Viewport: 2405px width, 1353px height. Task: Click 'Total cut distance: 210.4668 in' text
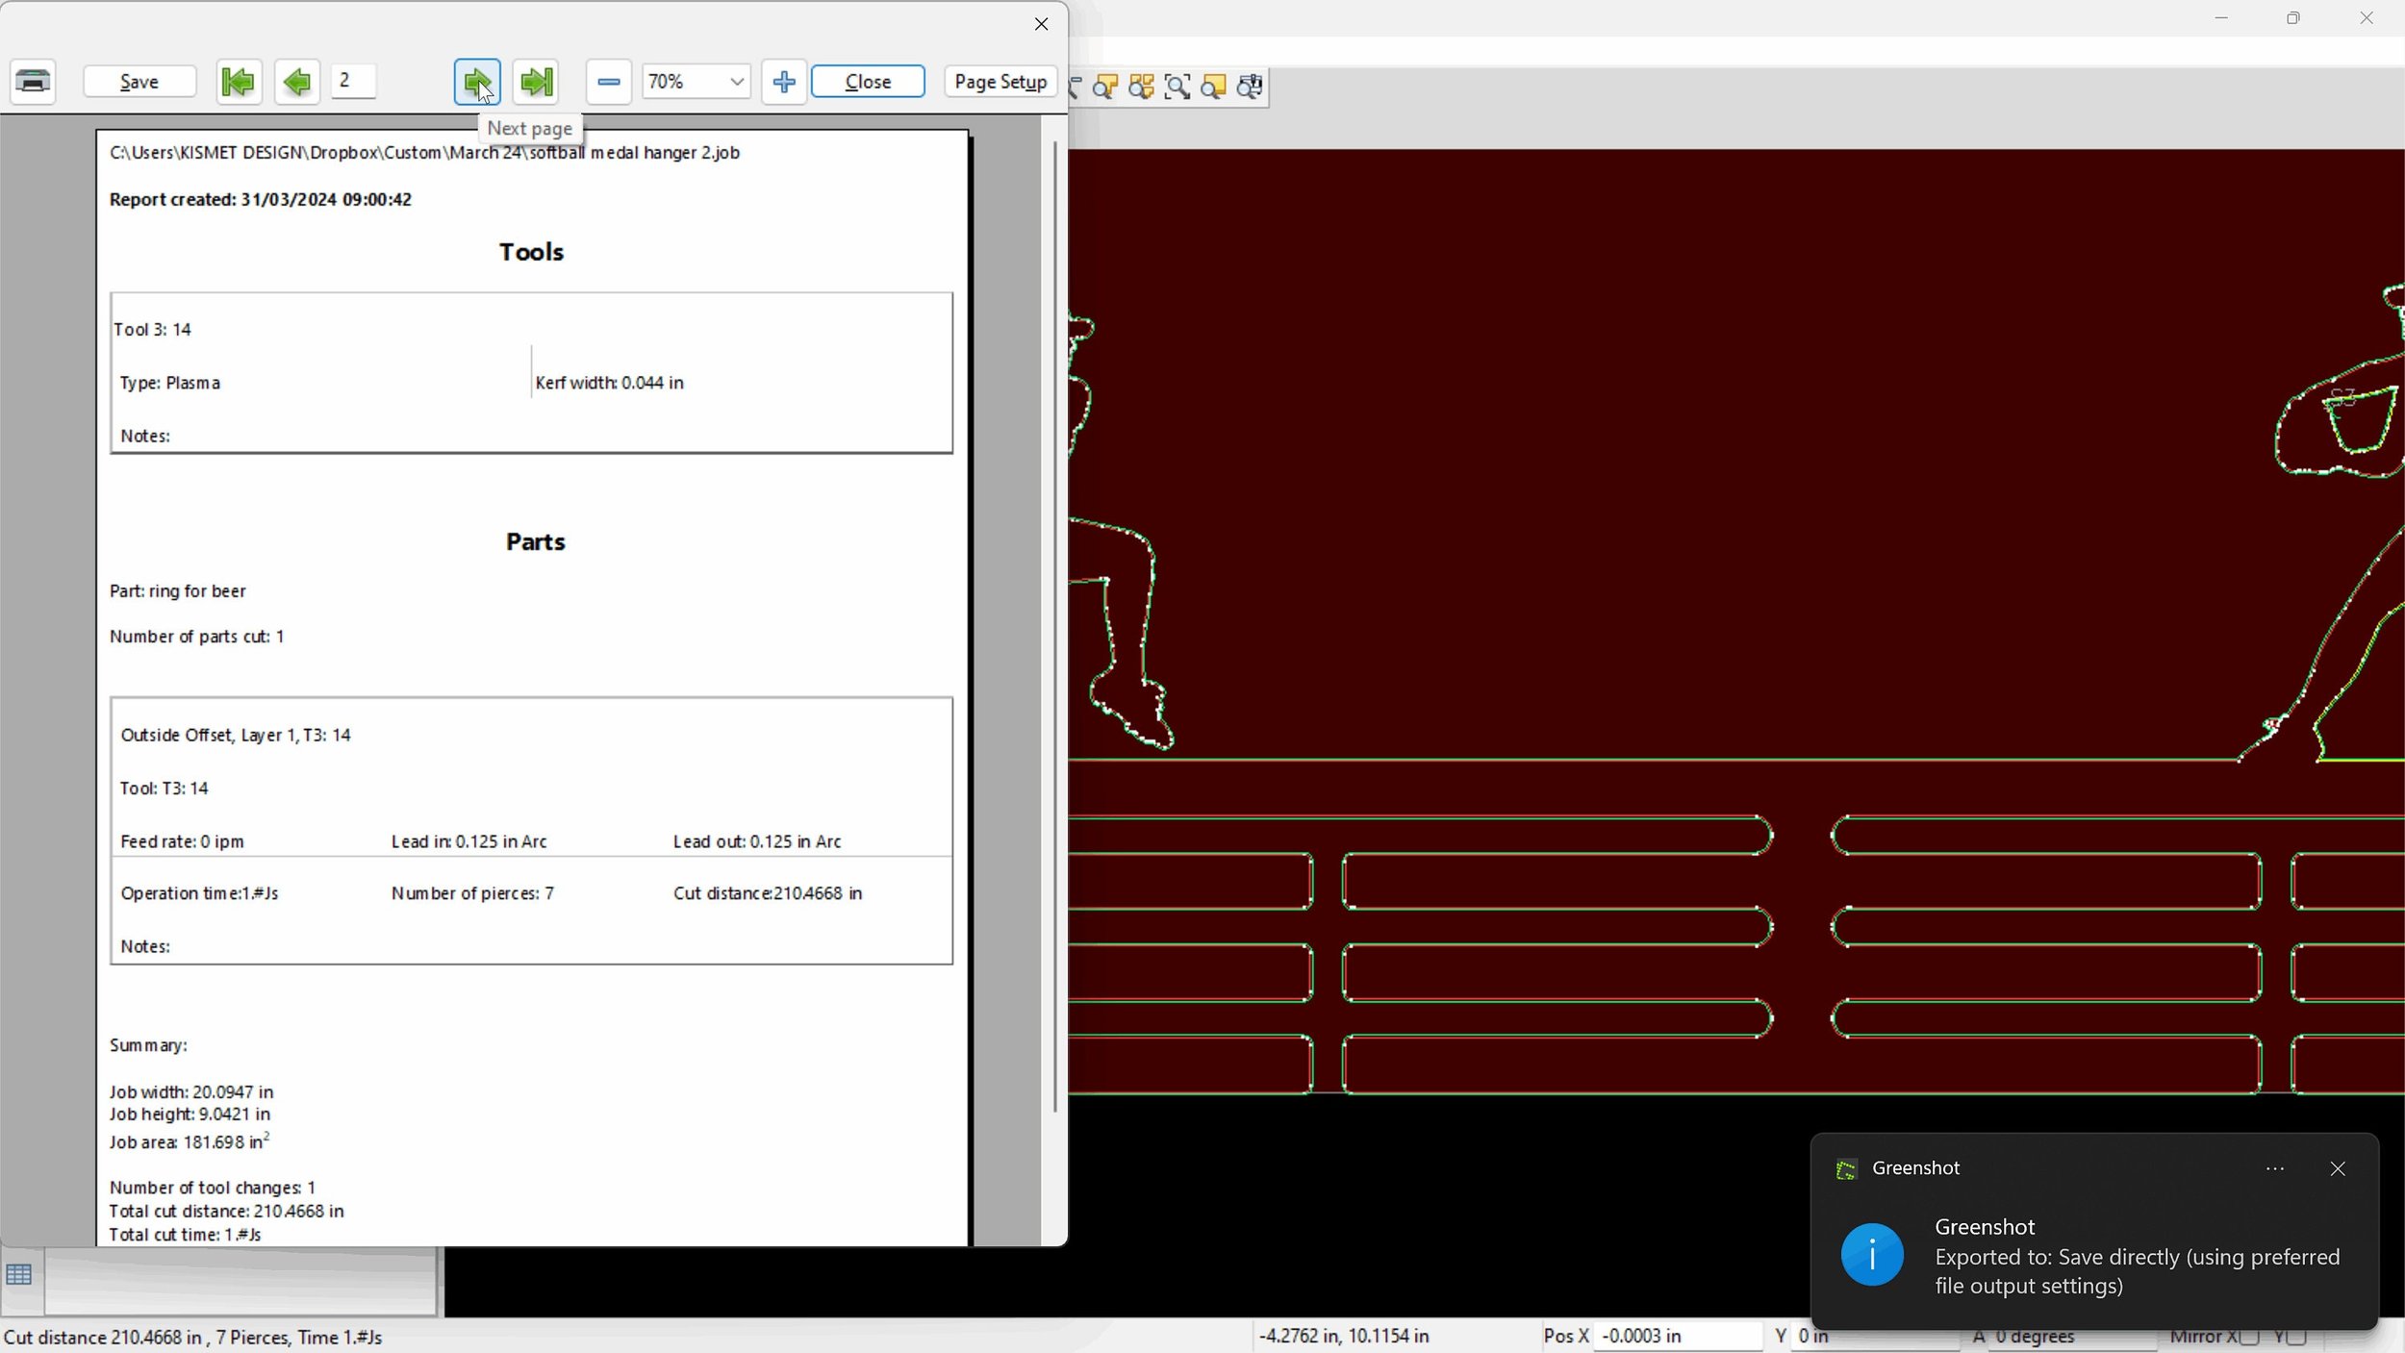click(x=226, y=1211)
